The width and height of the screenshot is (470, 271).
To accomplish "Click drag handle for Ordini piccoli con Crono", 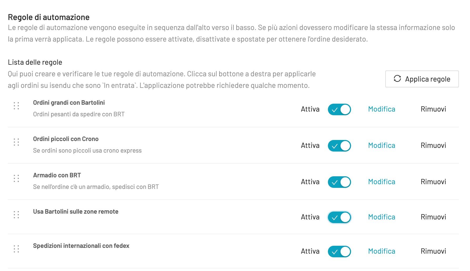I will (16, 142).
